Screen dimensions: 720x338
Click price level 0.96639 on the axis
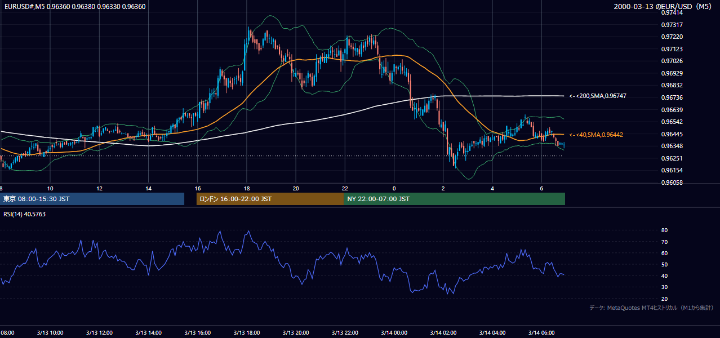click(x=673, y=110)
